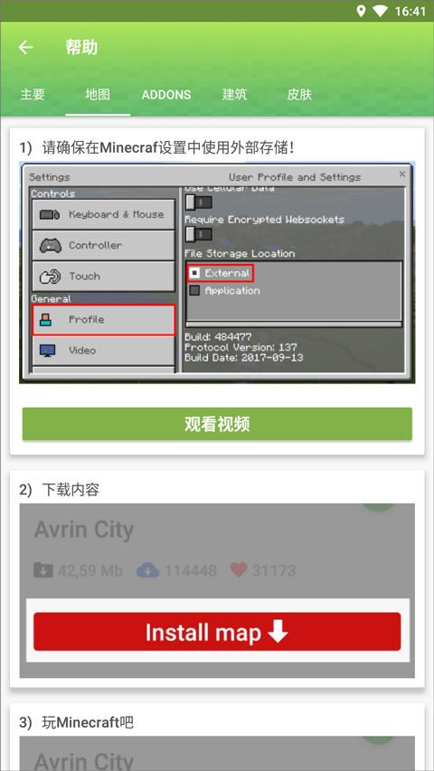Click the file size folder icon
The height and width of the screenshot is (771, 434).
click(42, 570)
